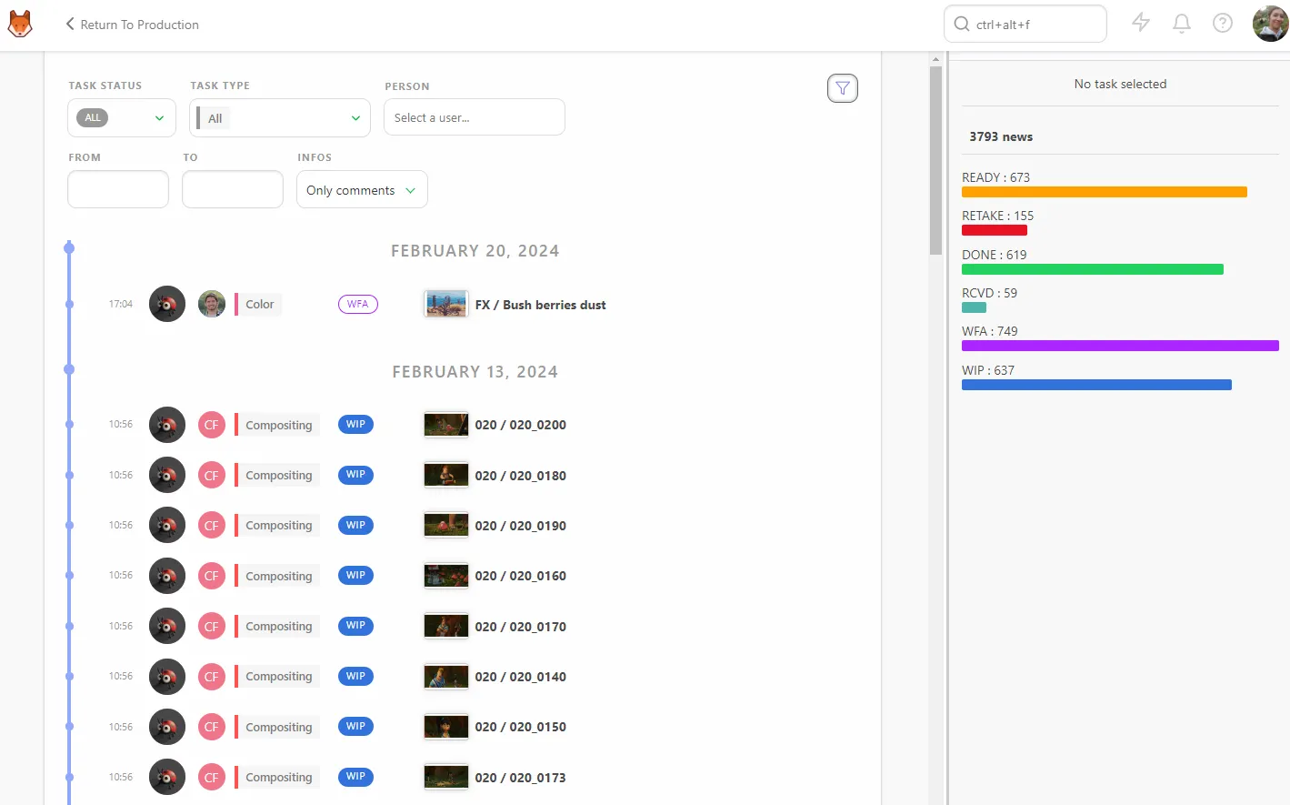
Task: Click the Kitsu fox logo
Action: (20, 24)
